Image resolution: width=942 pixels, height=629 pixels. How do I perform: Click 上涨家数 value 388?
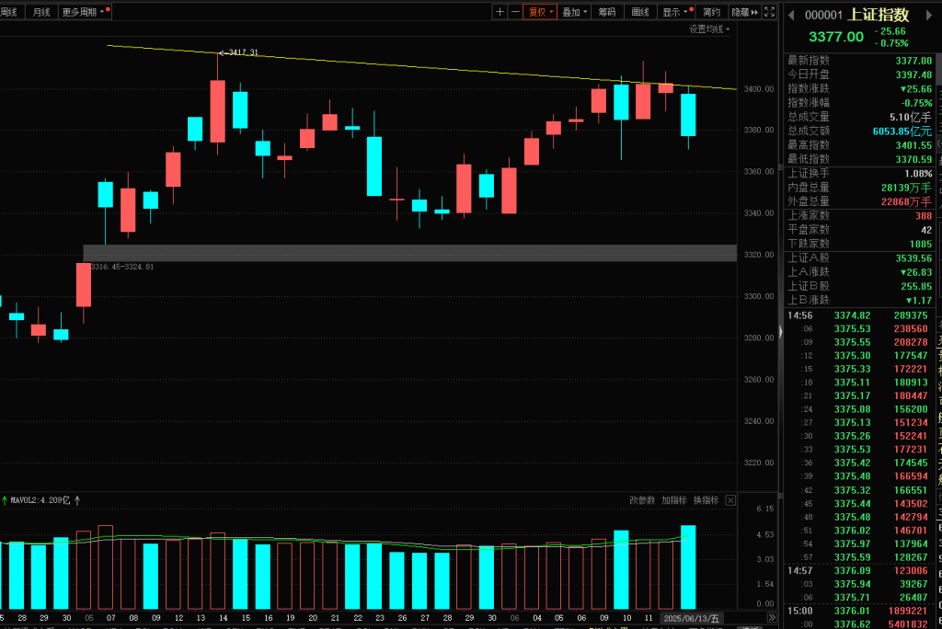pos(924,216)
